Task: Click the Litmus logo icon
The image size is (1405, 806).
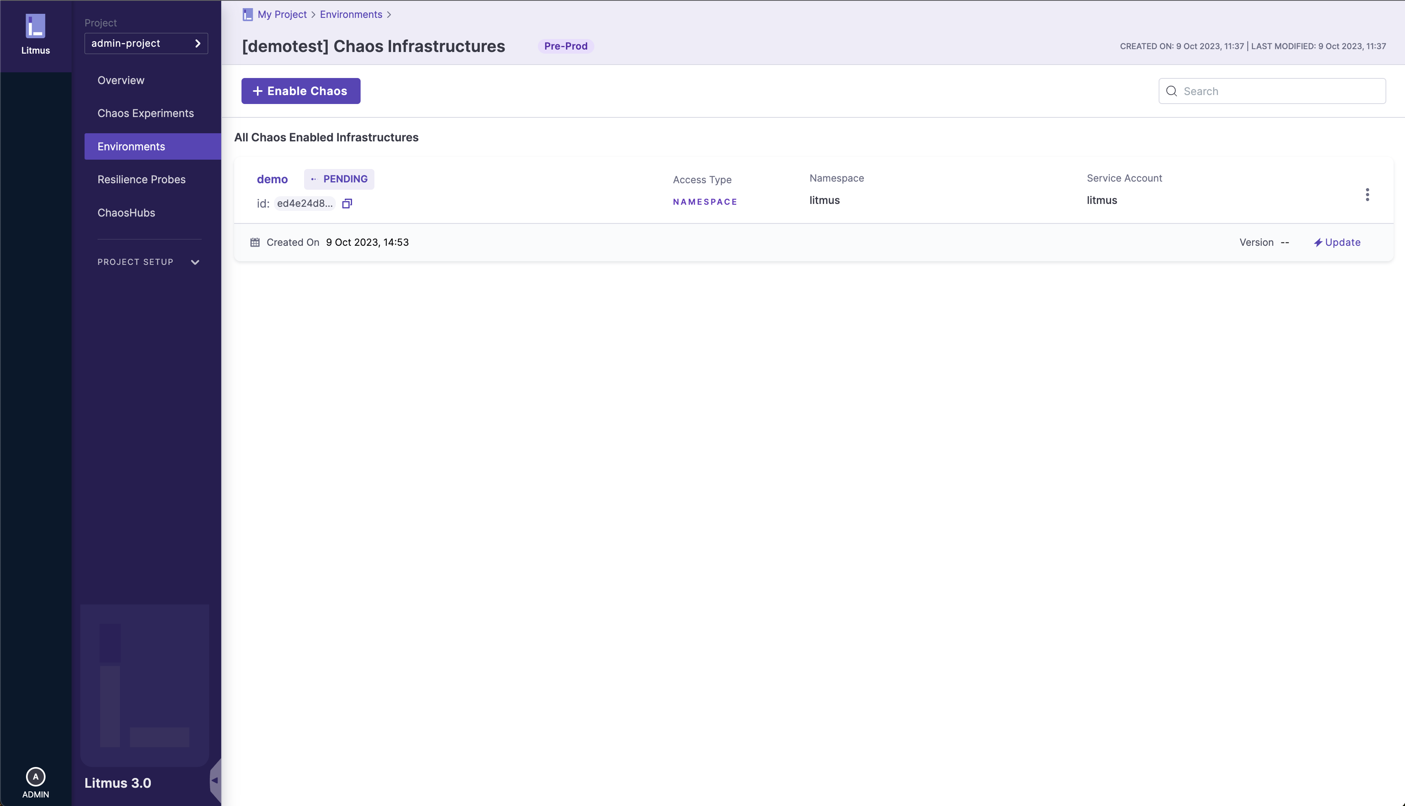Action: [x=35, y=26]
